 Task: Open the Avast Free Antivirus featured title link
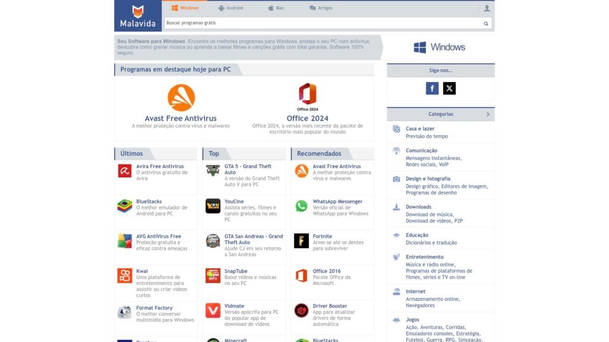pyautogui.click(x=181, y=118)
